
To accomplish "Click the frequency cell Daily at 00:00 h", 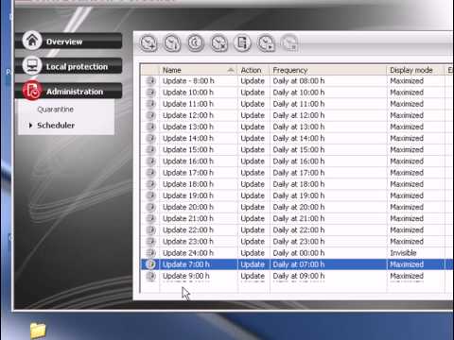I will (x=299, y=253).
